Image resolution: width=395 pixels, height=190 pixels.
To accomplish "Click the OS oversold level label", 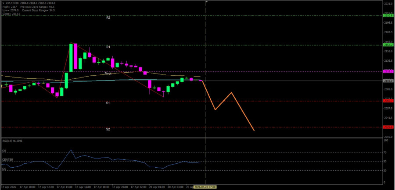I will (4, 169).
